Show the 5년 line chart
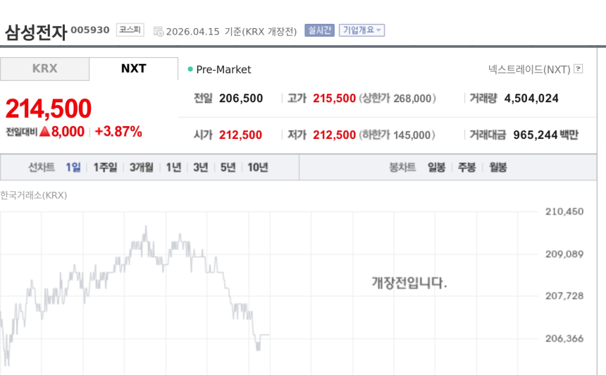This screenshot has height=375, width=606. coord(228,167)
